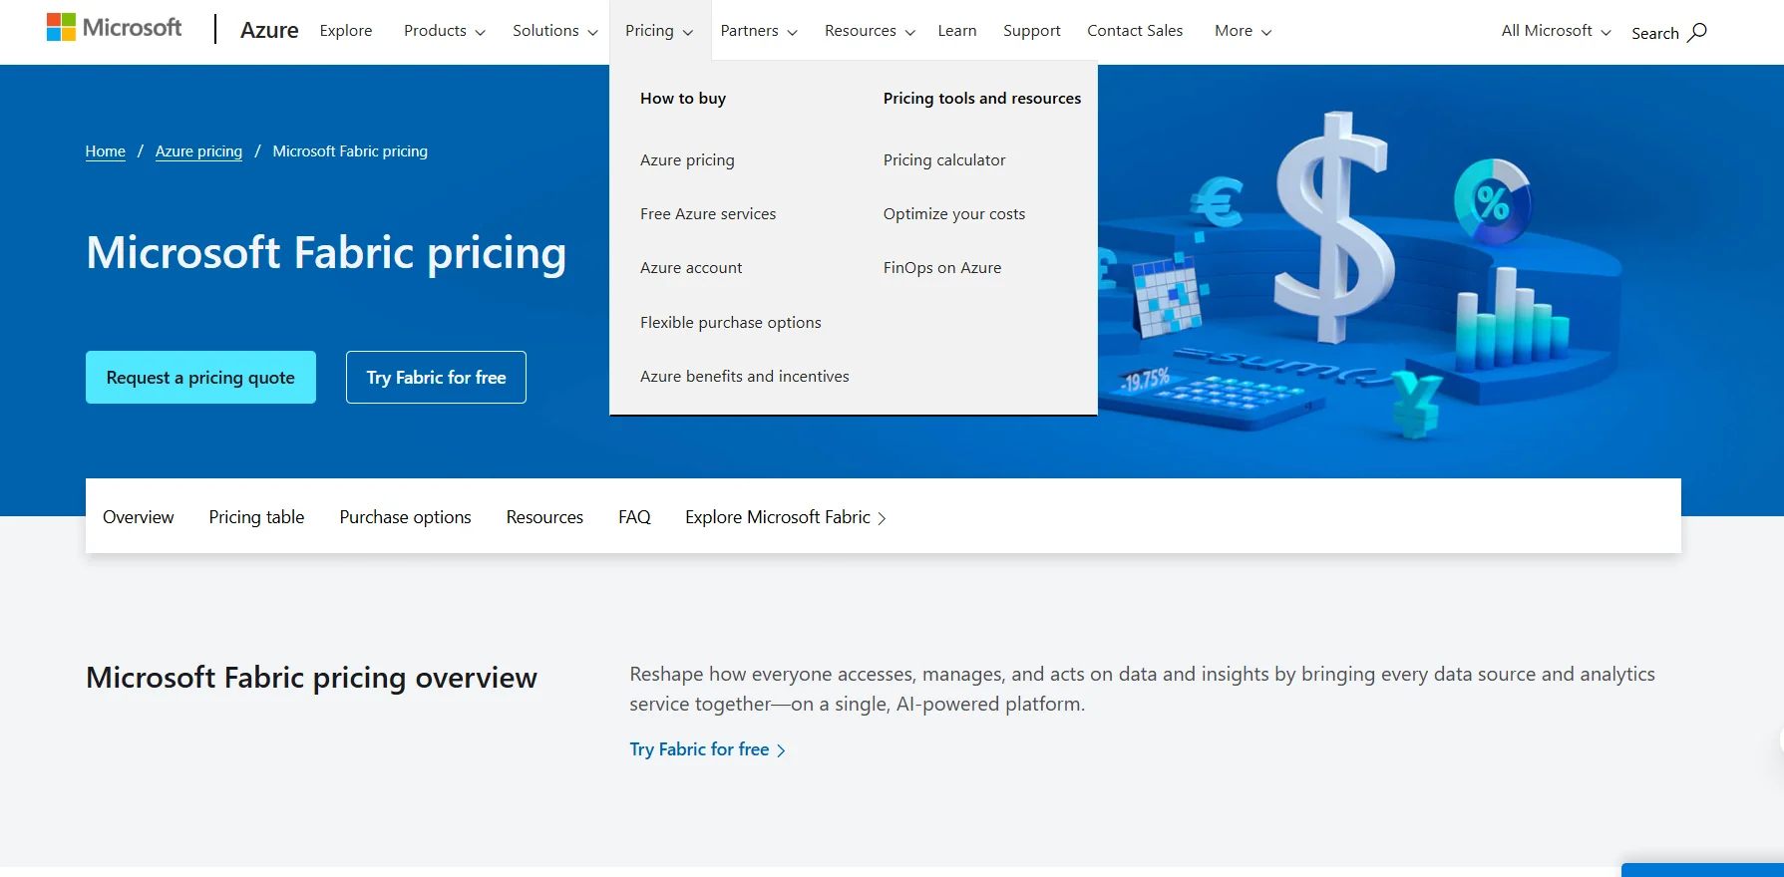
Task: Click Request a pricing quote button
Action: [200, 378]
